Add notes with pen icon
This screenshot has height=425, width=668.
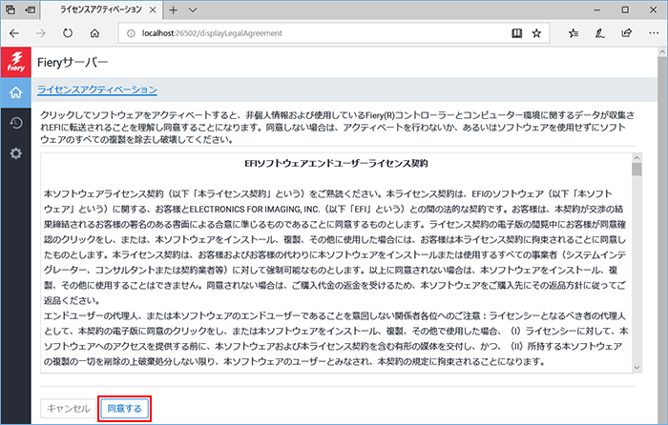(600, 33)
